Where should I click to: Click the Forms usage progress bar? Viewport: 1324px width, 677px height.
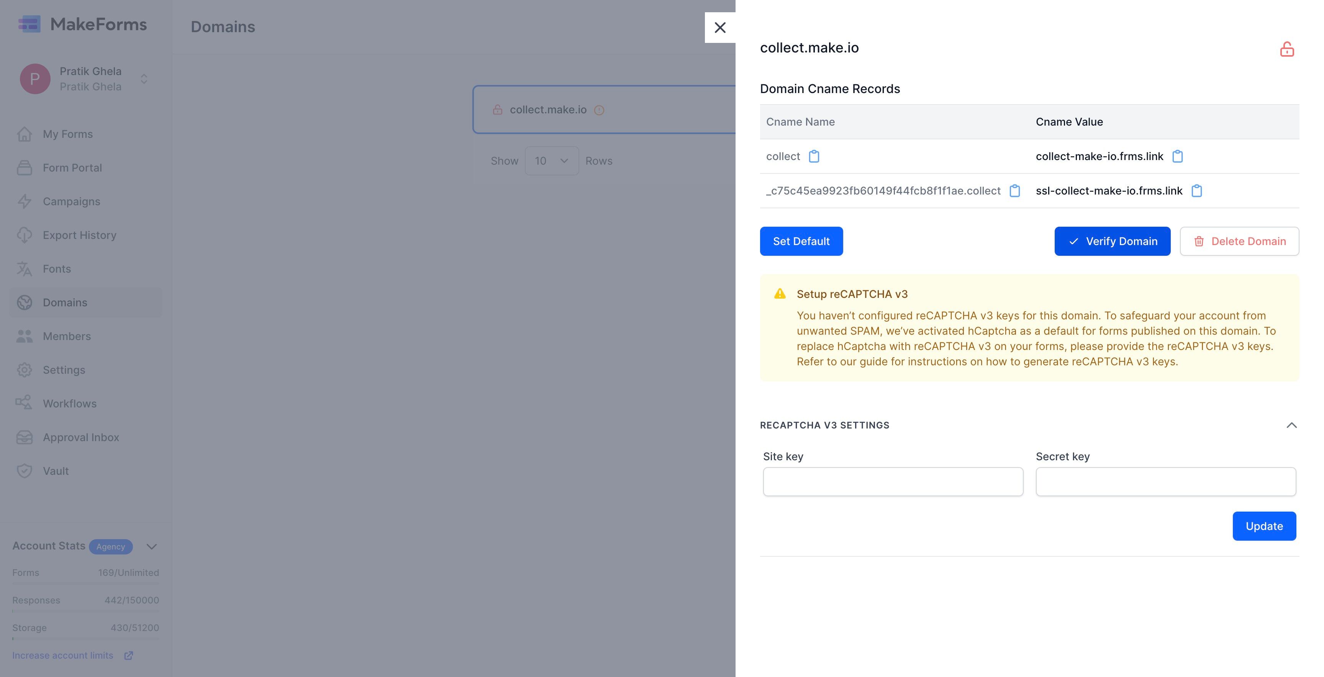click(85, 584)
